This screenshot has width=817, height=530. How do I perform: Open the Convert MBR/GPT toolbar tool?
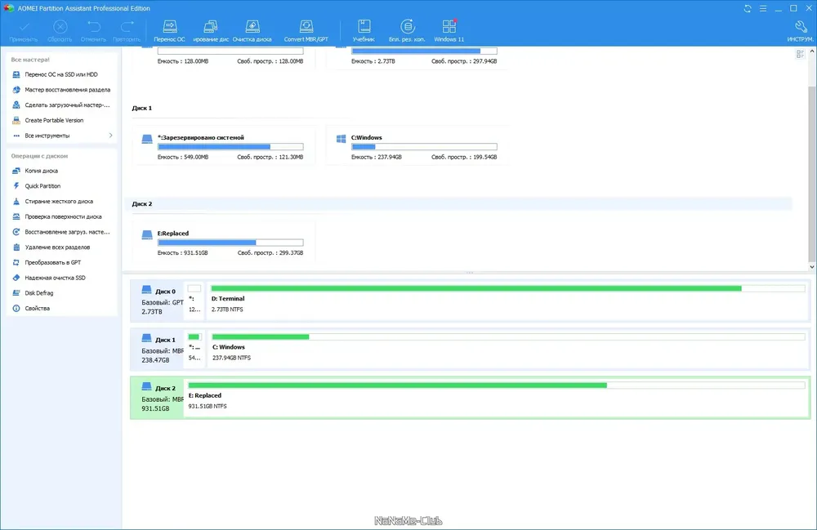[306, 31]
